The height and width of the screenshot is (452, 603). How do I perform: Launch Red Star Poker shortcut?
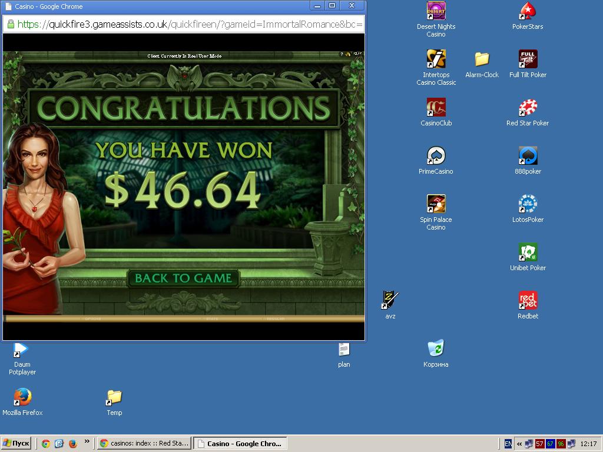528,112
